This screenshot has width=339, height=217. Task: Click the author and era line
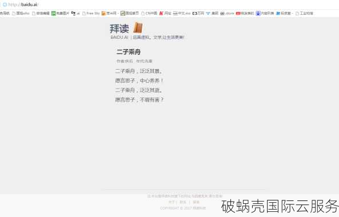tap(134, 61)
